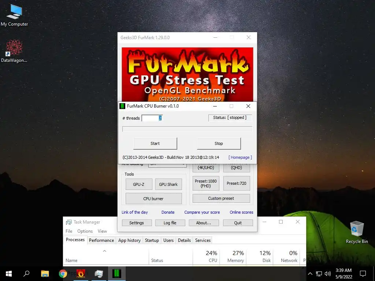This screenshot has height=281, width=375.
Task: Click the taskbar clock and date
Action: click(344, 274)
